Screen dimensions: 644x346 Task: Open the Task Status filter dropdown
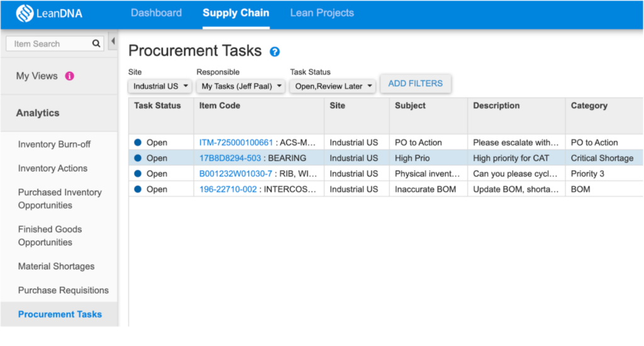(x=333, y=86)
